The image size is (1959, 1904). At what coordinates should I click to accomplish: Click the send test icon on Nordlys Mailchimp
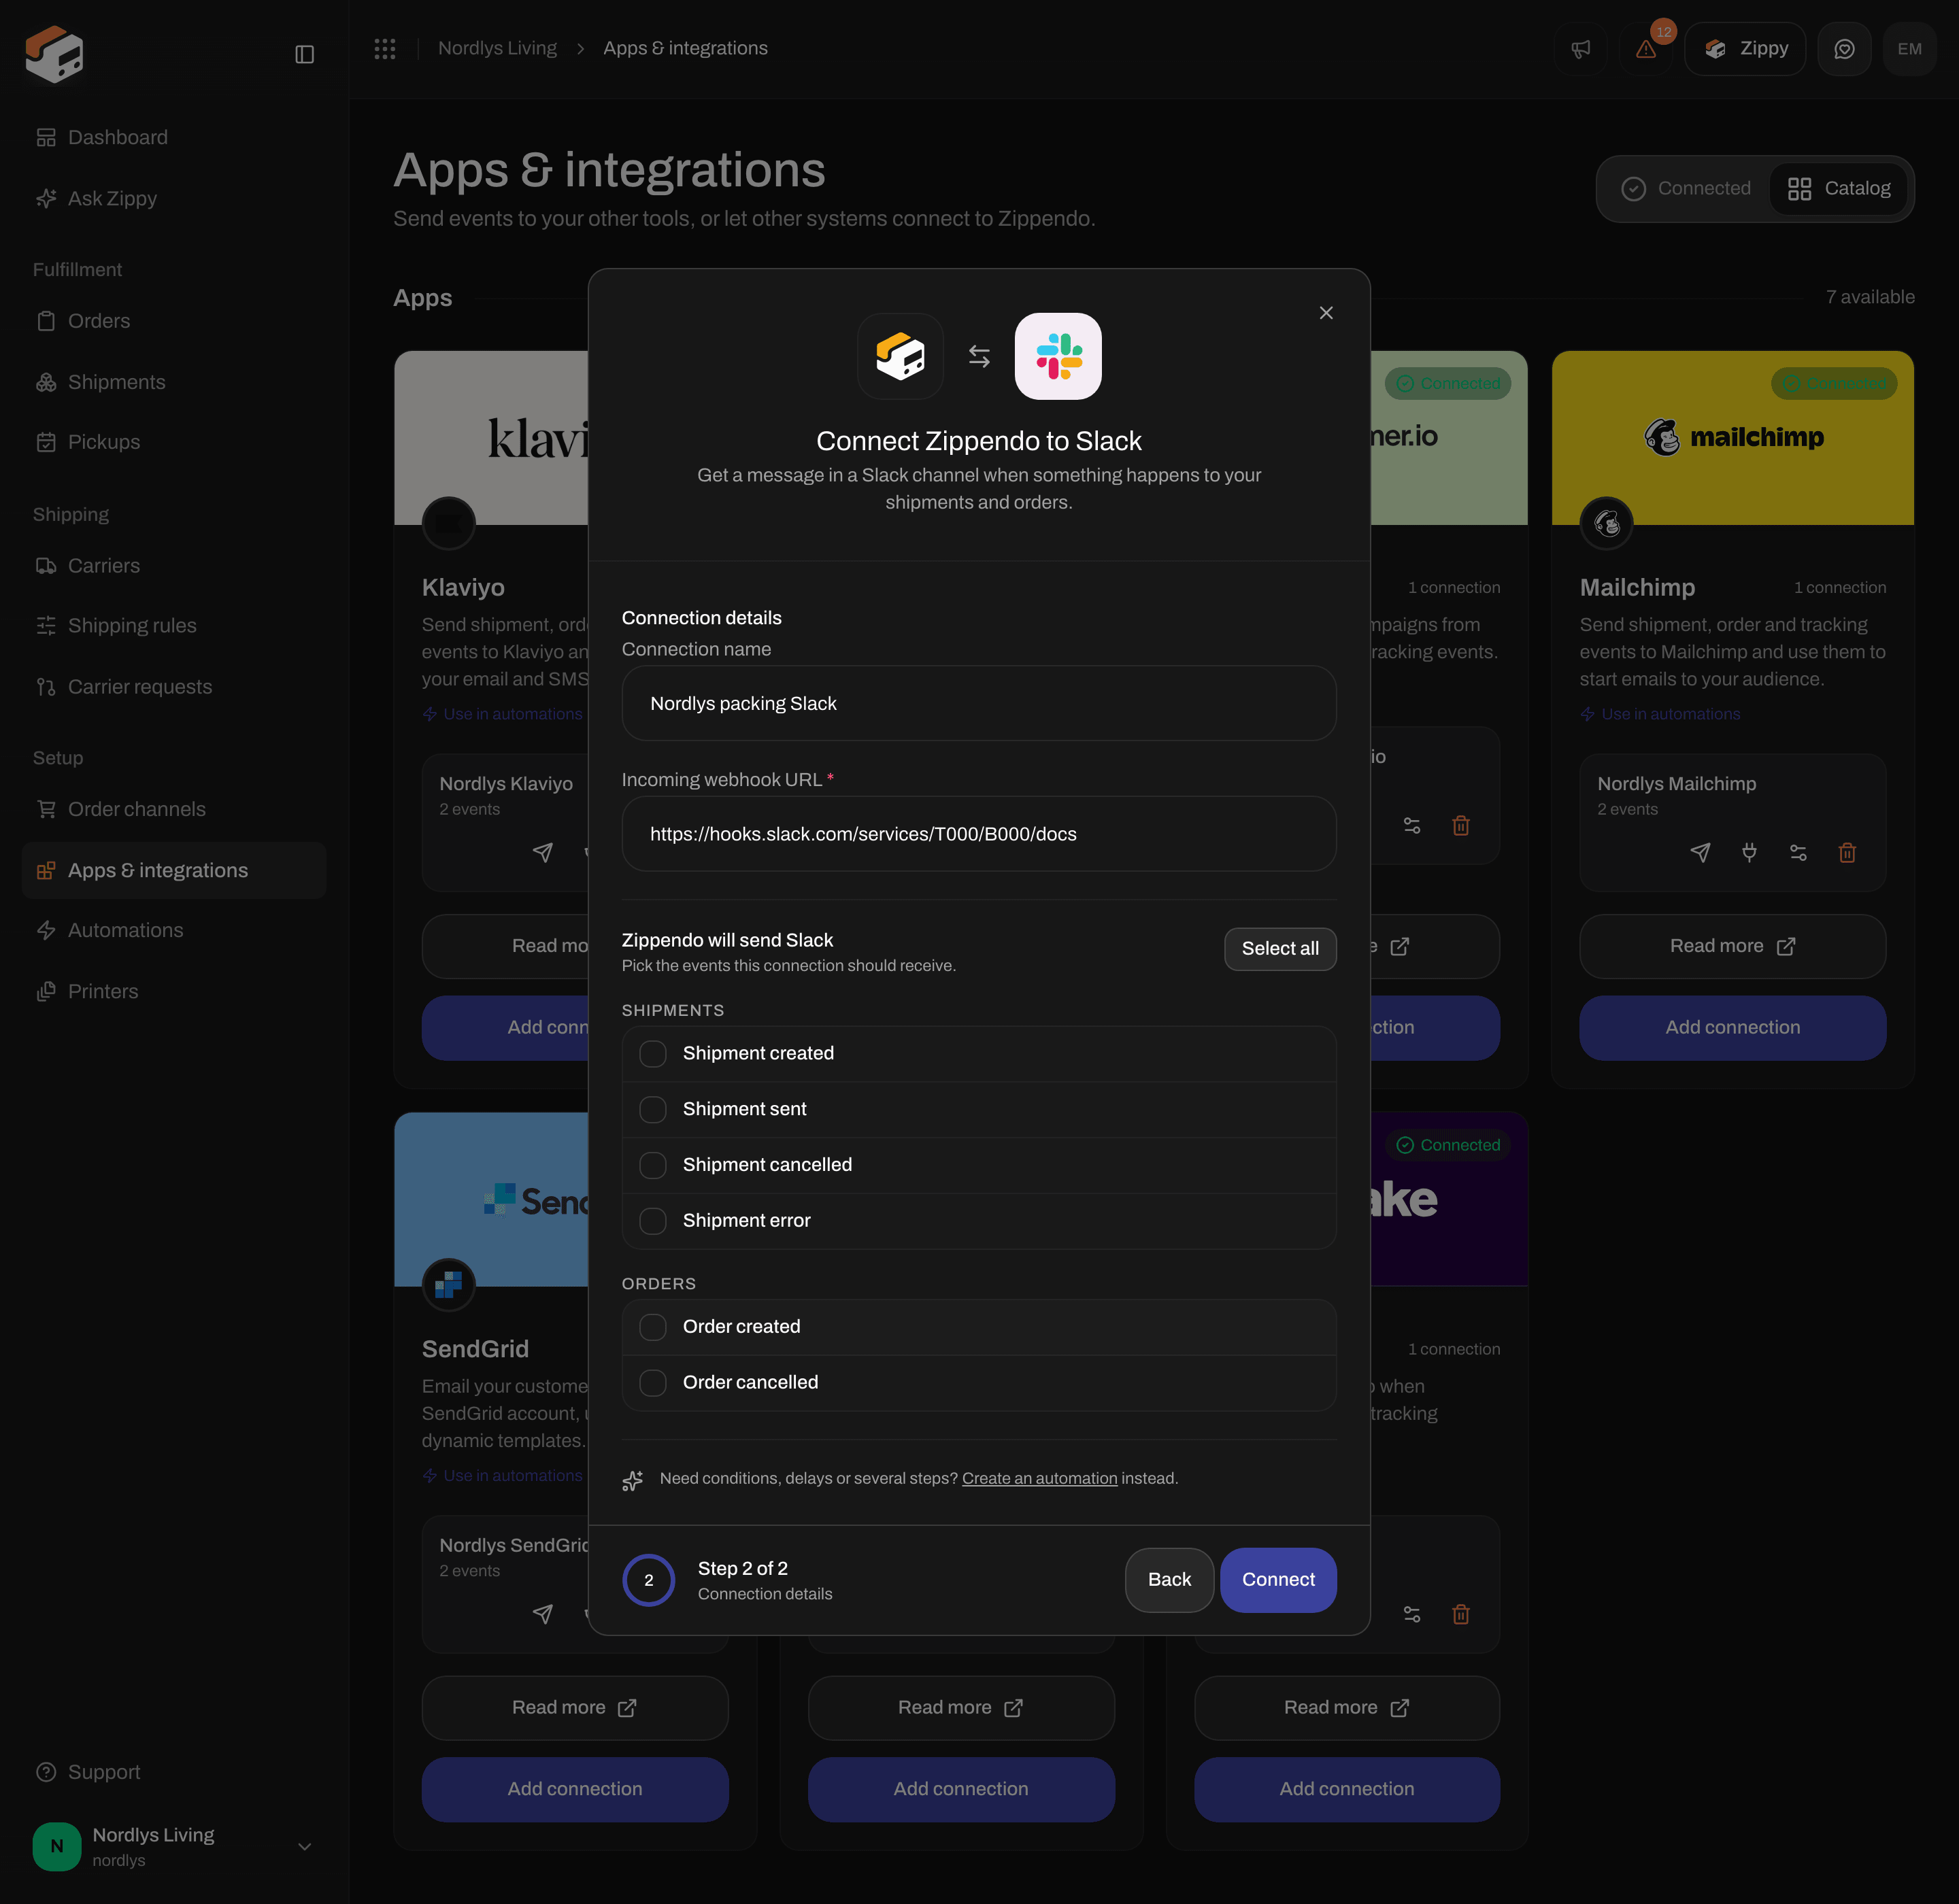pos(1700,852)
